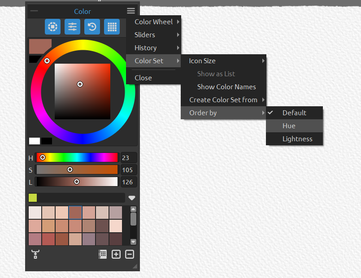Add a new swatch with the plus icon
The height and width of the screenshot is (278, 361).
(116, 254)
